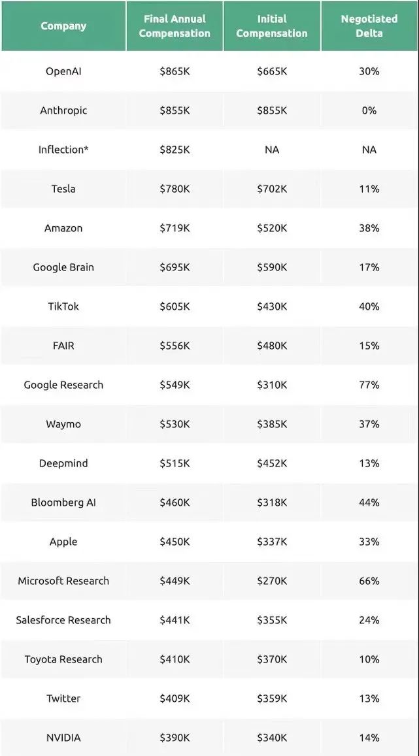Click the Salesforce Research company name
This screenshot has width=419, height=756.
pos(63,620)
